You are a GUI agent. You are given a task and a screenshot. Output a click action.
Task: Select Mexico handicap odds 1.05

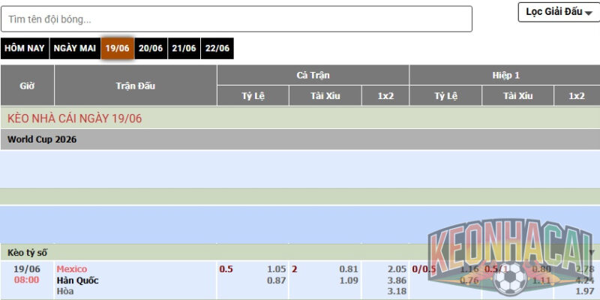pos(277,269)
